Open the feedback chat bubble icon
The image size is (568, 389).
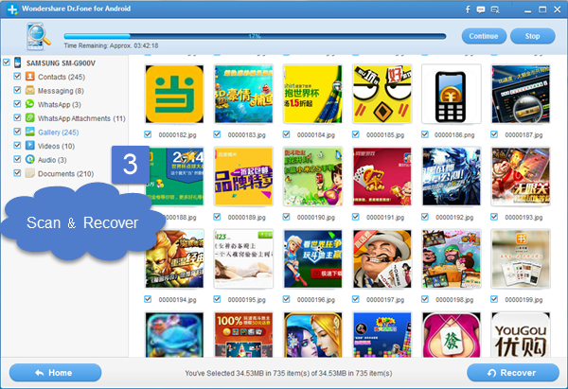click(481, 9)
